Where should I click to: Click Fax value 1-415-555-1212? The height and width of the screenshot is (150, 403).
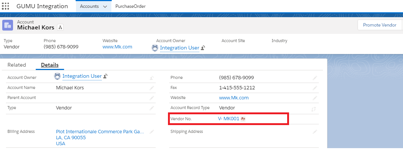click(x=237, y=88)
